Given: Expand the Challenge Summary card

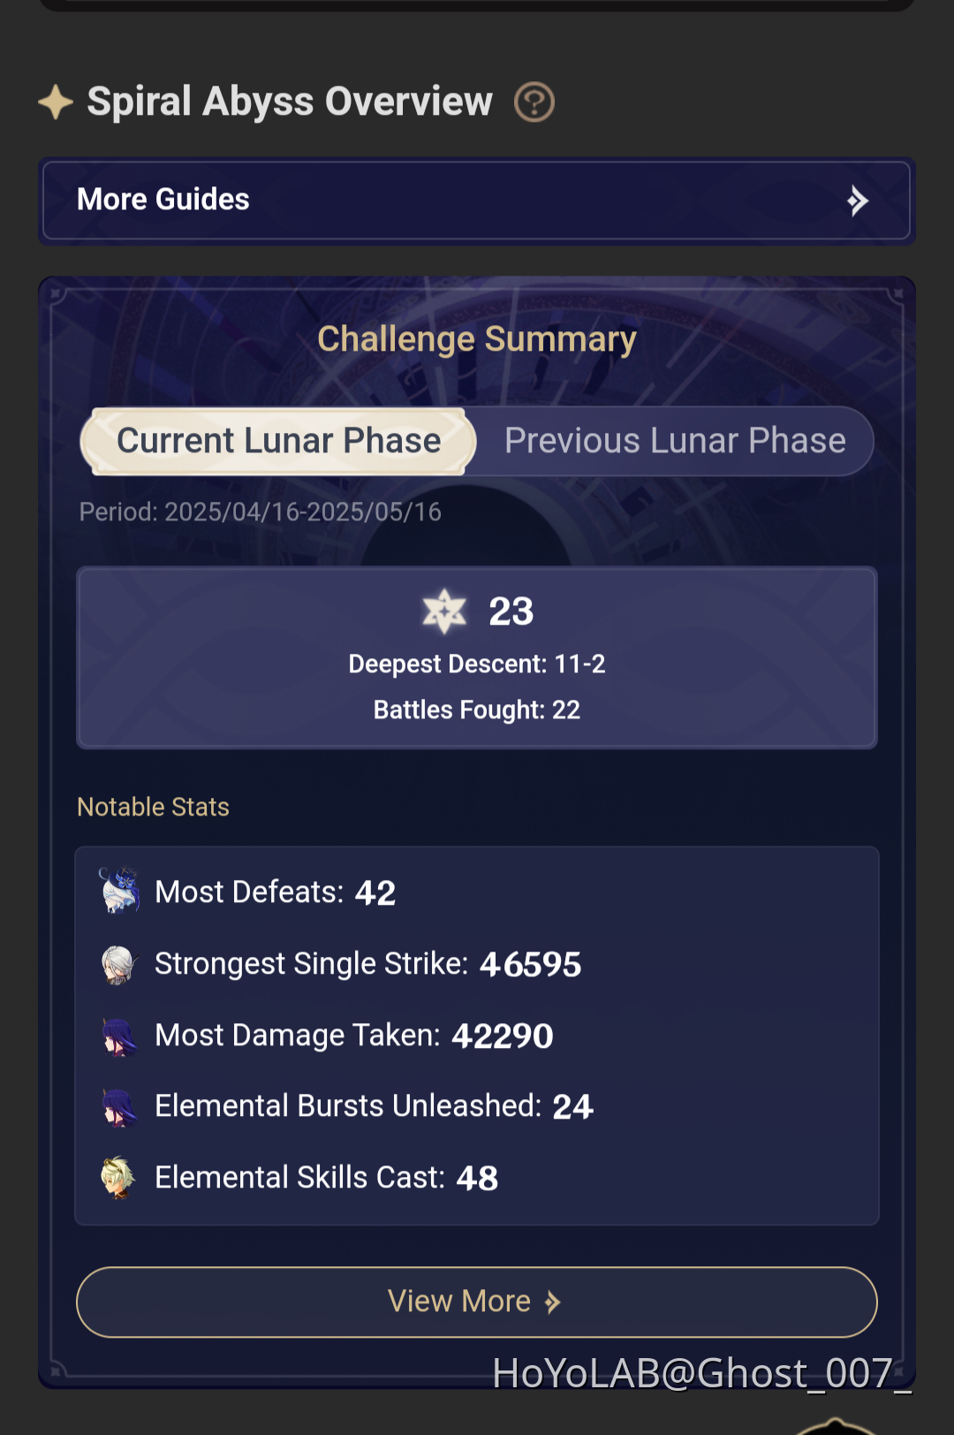Looking at the screenshot, I should pyautogui.click(x=477, y=338).
